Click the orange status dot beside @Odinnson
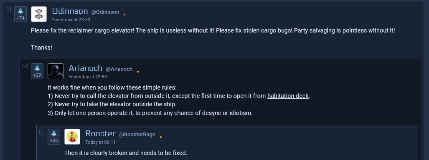This screenshot has height=160, width=429. [x=124, y=15]
